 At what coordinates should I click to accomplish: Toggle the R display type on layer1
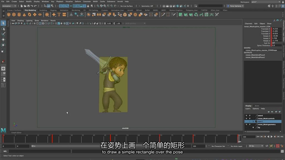(253, 122)
